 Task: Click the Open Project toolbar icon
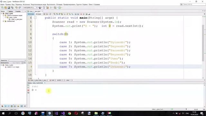[9, 8]
